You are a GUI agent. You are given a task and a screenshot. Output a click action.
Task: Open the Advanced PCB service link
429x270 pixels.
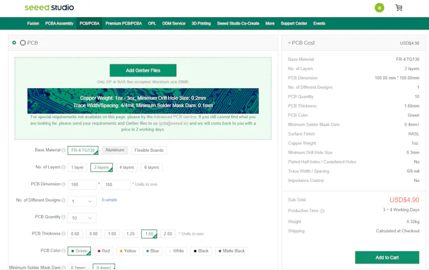[x=175, y=117]
